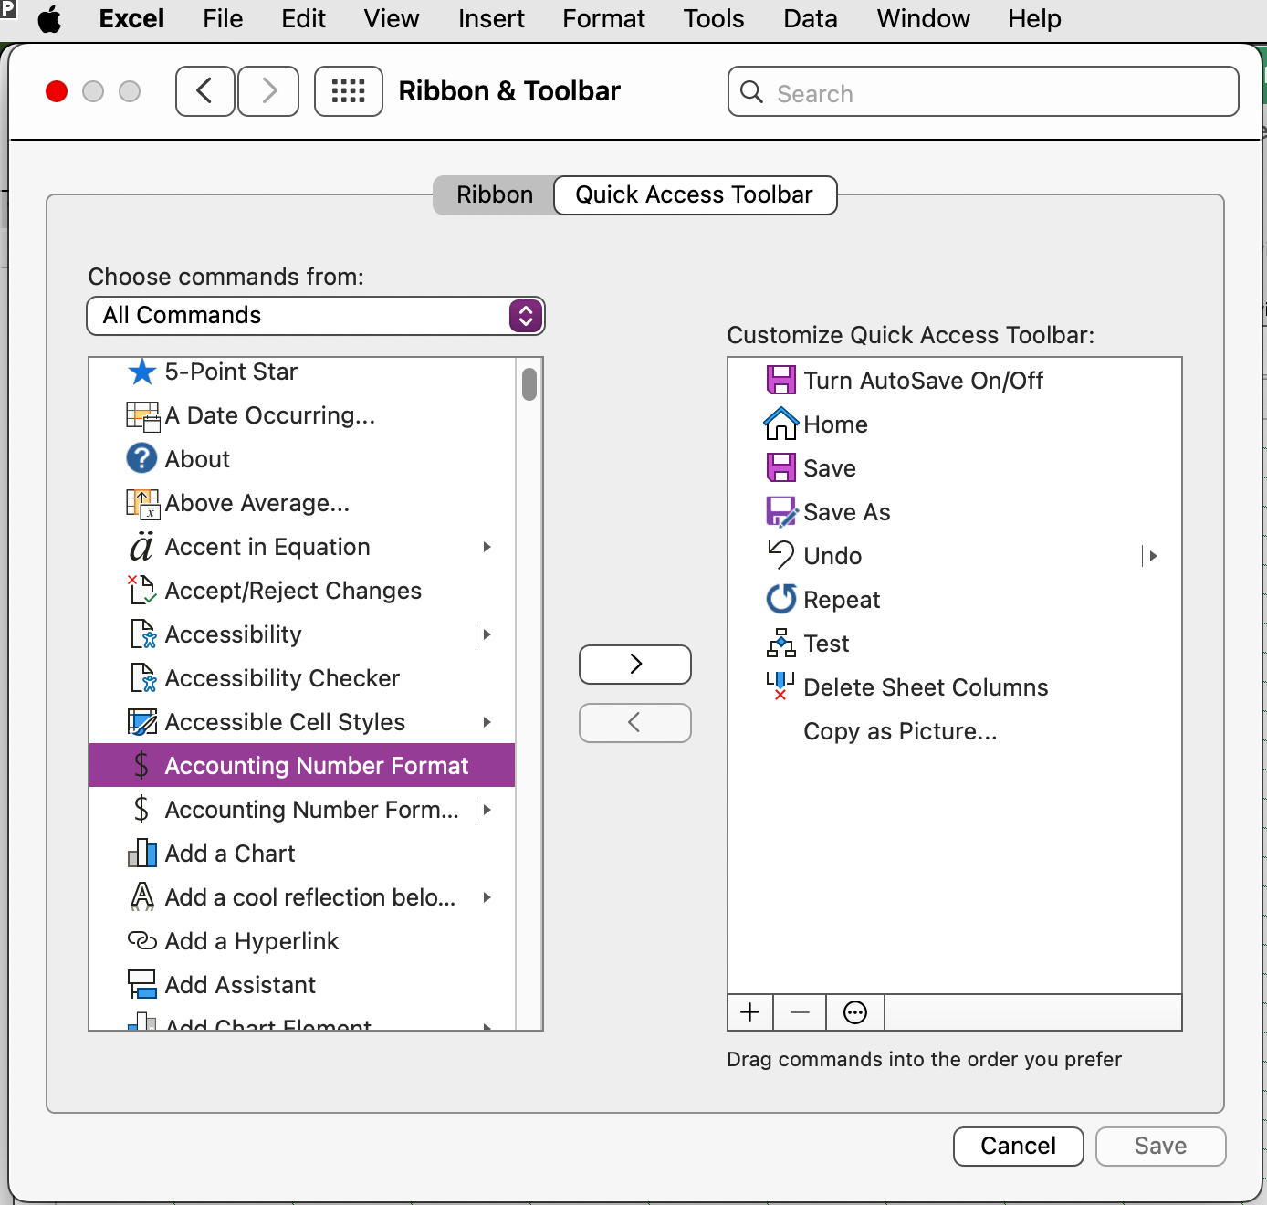Click the blue About question mark icon

click(141, 458)
